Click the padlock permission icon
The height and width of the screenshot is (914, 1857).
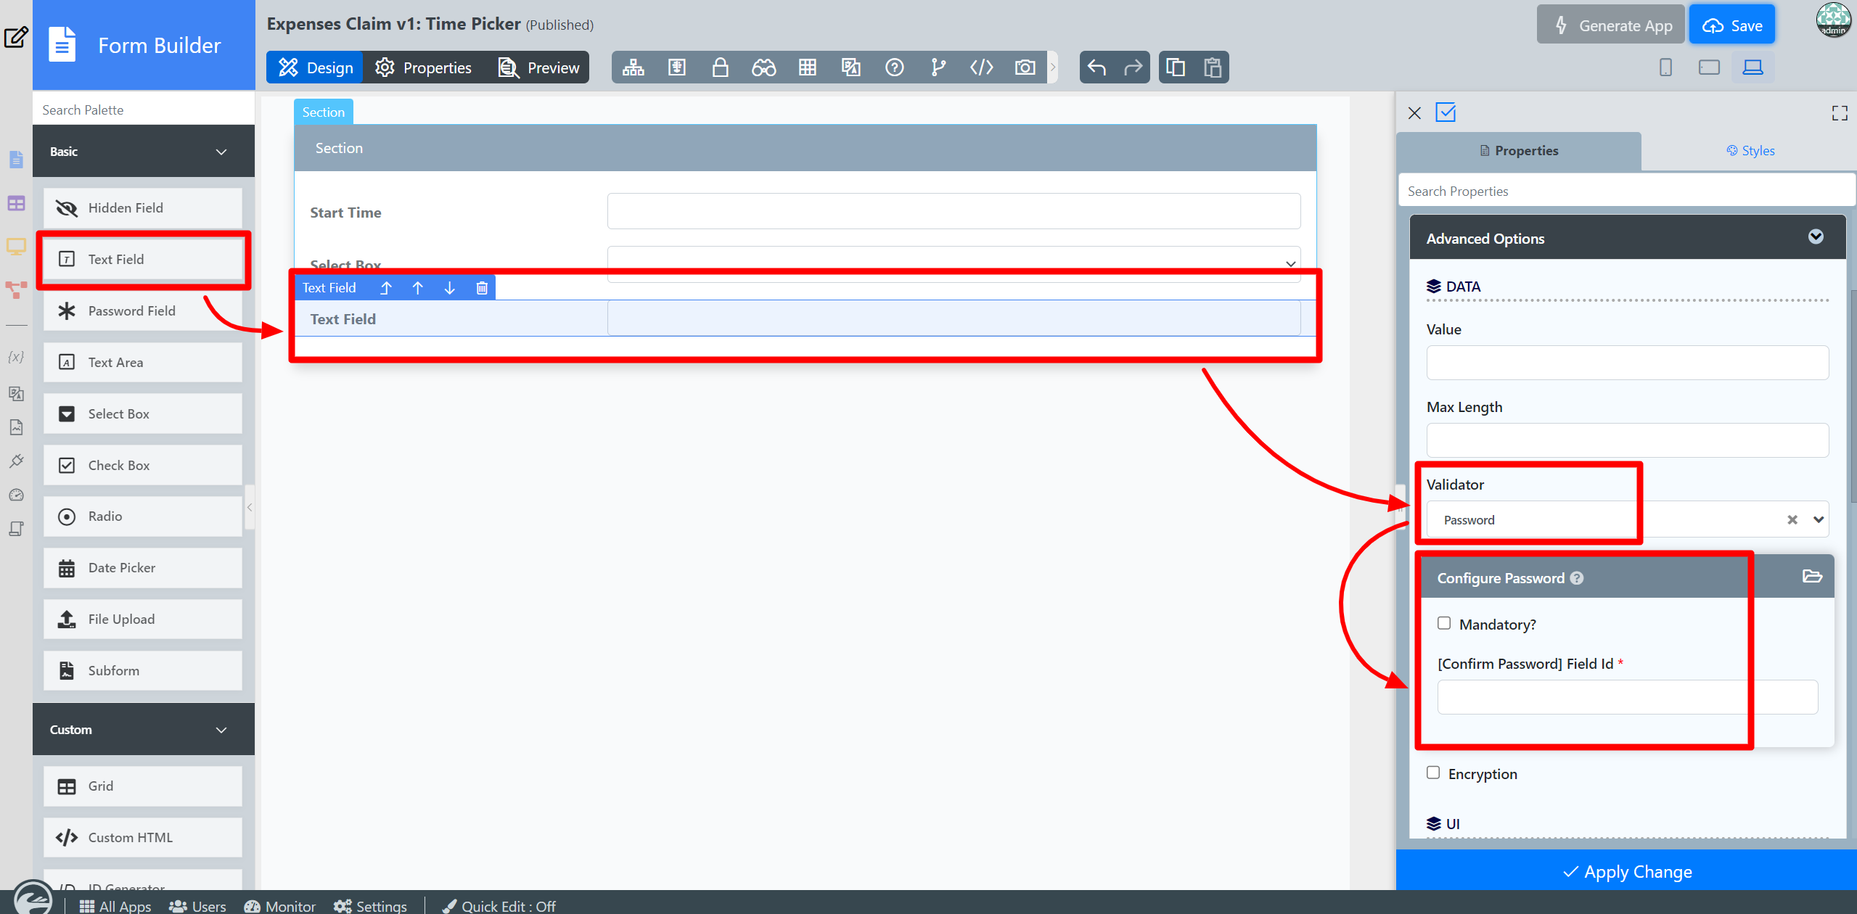tap(720, 67)
